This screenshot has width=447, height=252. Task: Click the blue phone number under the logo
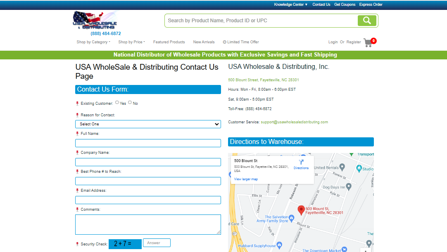pos(106,33)
